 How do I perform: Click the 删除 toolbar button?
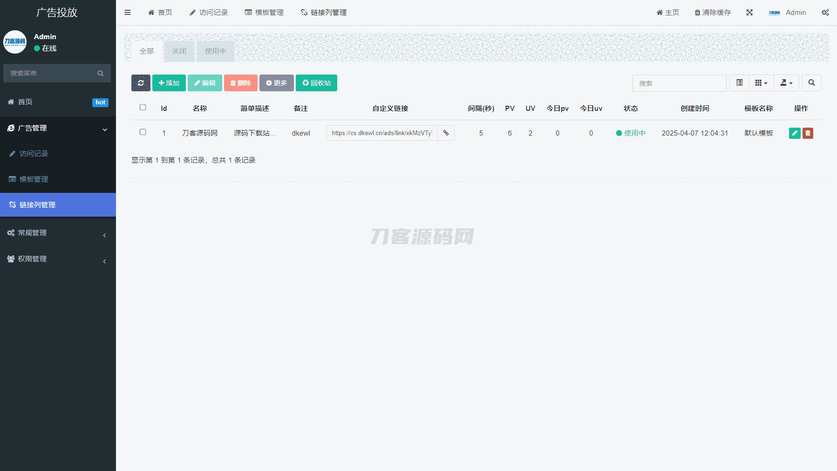(x=241, y=83)
